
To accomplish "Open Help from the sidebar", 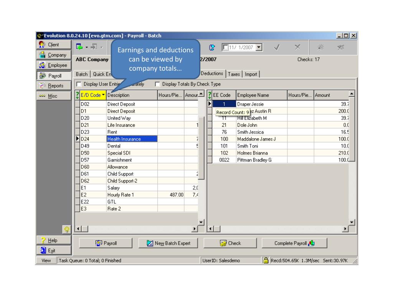I will (54, 240).
